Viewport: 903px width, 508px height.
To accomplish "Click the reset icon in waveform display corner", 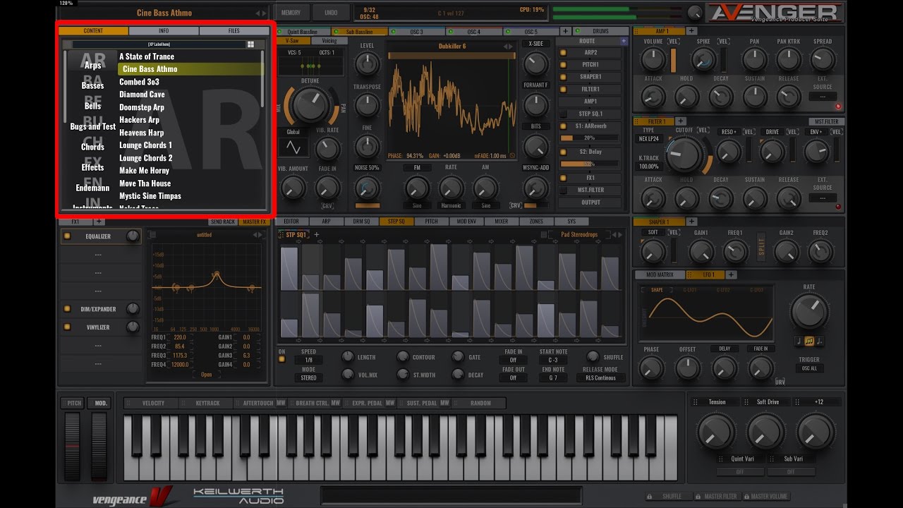I will coord(512,155).
